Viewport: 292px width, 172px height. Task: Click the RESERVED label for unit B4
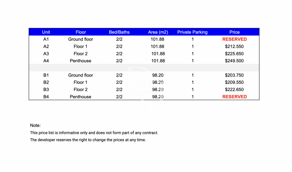[x=234, y=97]
